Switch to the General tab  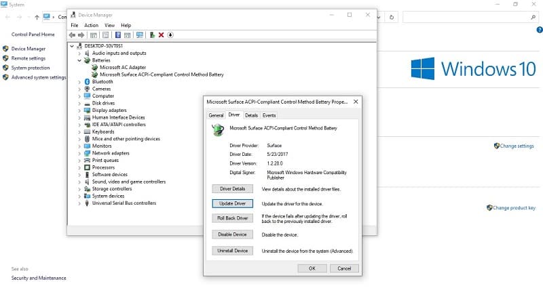coord(216,115)
